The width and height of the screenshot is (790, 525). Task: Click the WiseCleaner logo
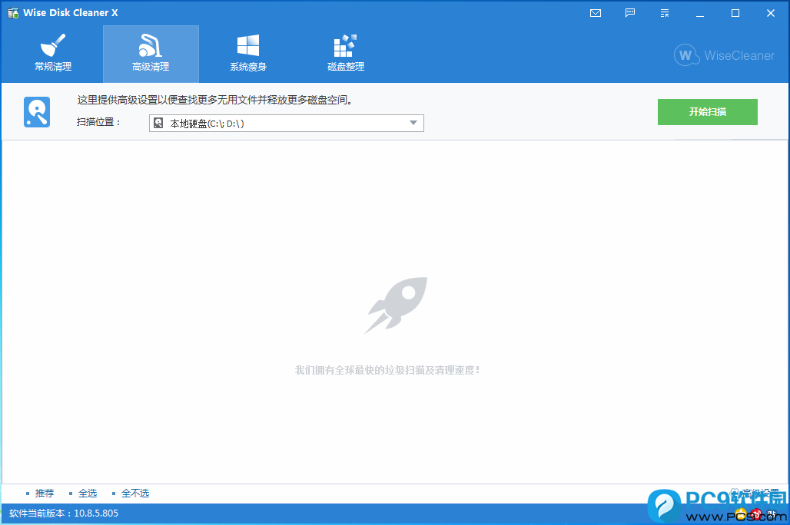[x=724, y=55]
